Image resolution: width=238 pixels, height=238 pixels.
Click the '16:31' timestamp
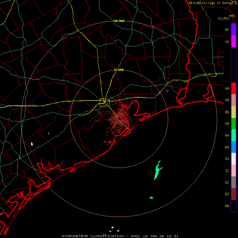[x=173, y=236]
